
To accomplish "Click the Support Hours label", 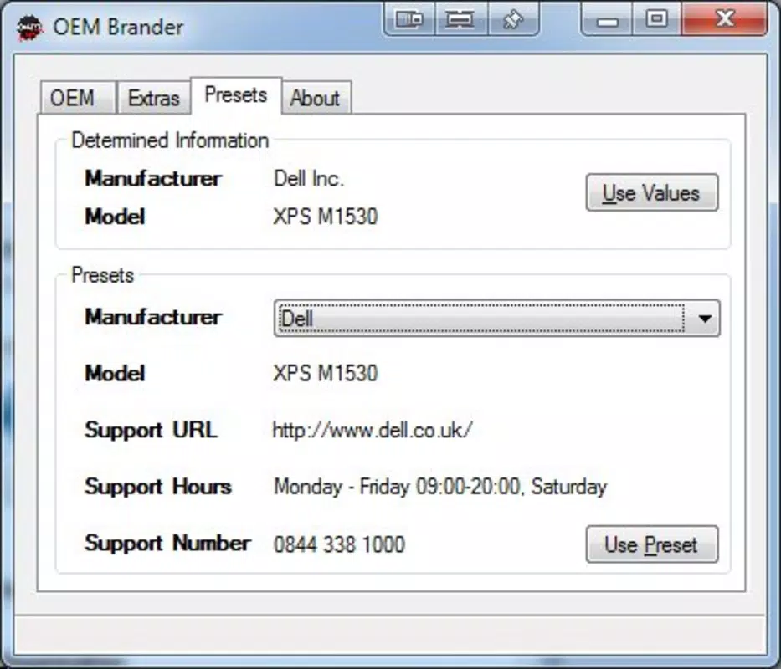I will pyautogui.click(x=158, y=487).
